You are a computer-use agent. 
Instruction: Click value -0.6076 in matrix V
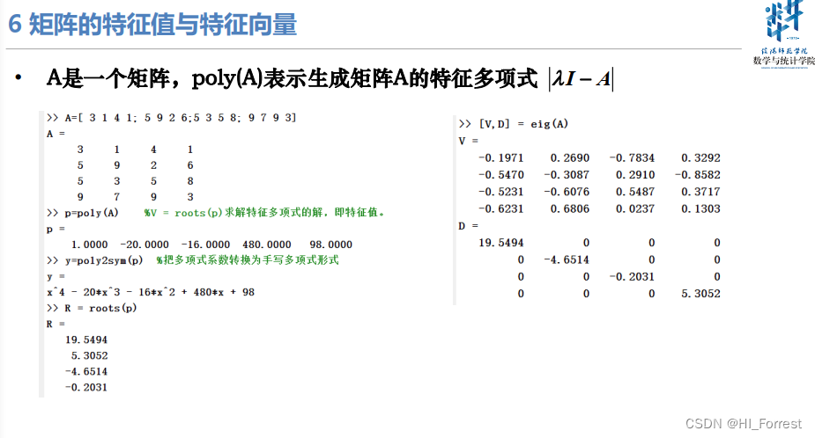click(567, 192)
